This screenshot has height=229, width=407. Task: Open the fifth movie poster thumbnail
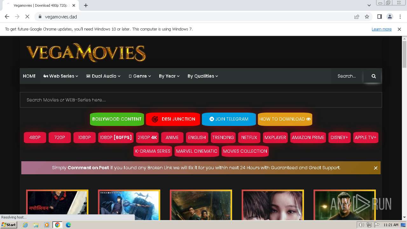tap(345, 205)
